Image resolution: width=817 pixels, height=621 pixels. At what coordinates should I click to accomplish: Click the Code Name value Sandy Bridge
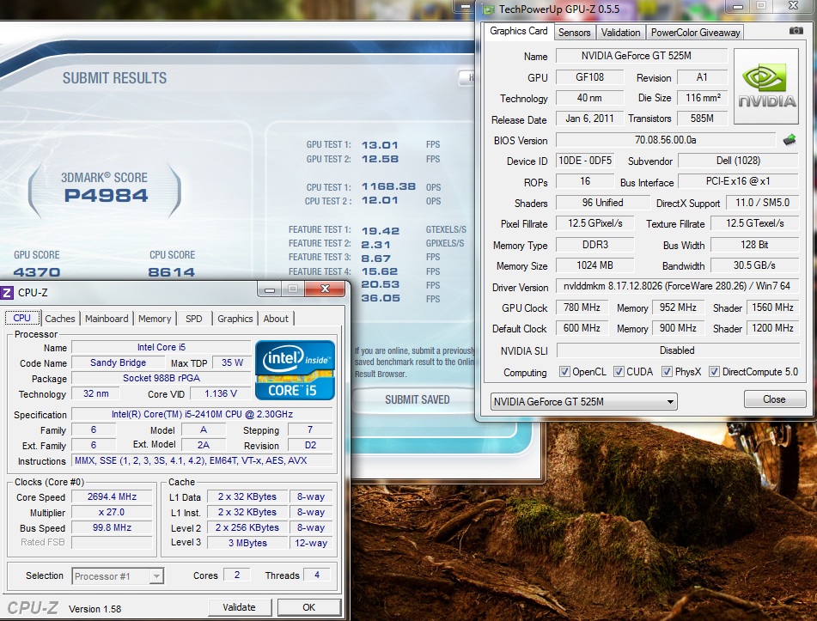(118, 362)
